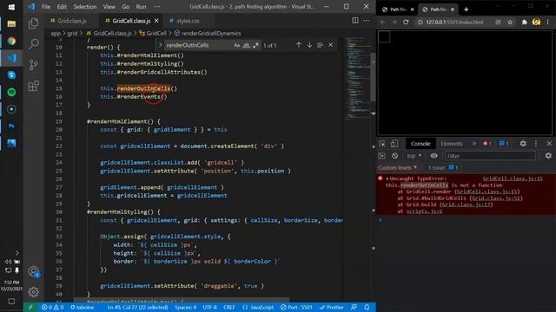Go to next match in find widget

[309, 45]
